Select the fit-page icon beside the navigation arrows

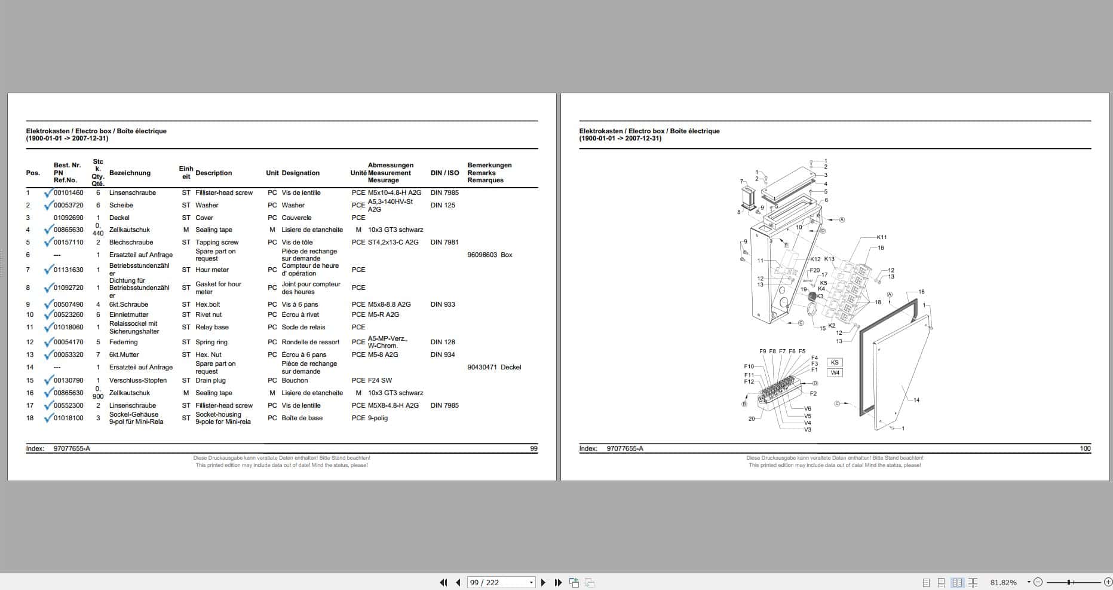574,582
